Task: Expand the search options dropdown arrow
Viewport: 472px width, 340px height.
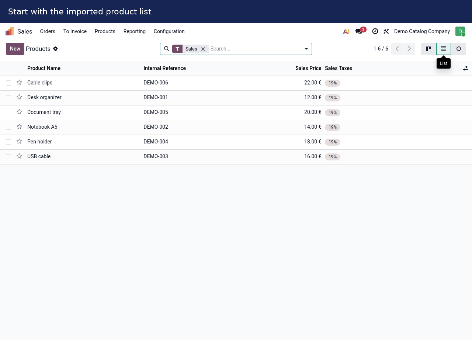Action: [x=306, y=49]
